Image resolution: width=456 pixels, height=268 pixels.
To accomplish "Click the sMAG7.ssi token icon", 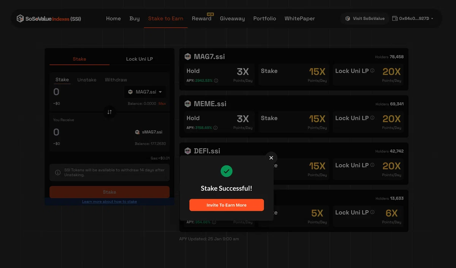I will coord(137,132).
